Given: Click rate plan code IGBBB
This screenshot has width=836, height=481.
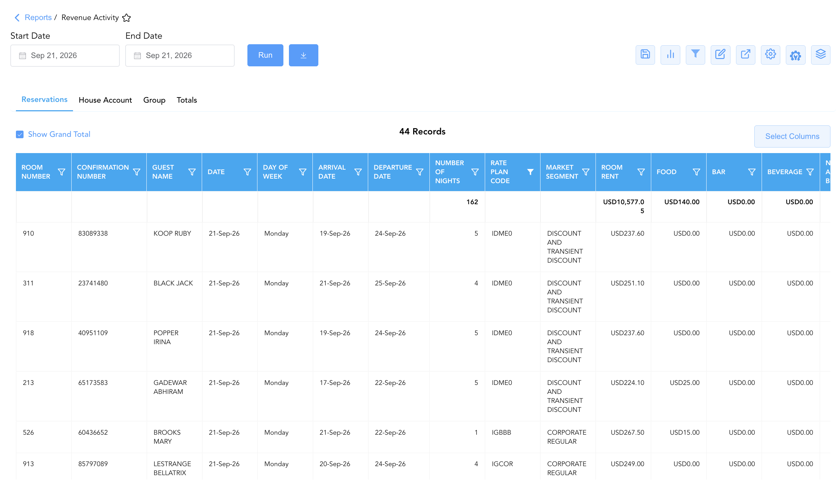Looking at the screenshot, I should (501, 433).
